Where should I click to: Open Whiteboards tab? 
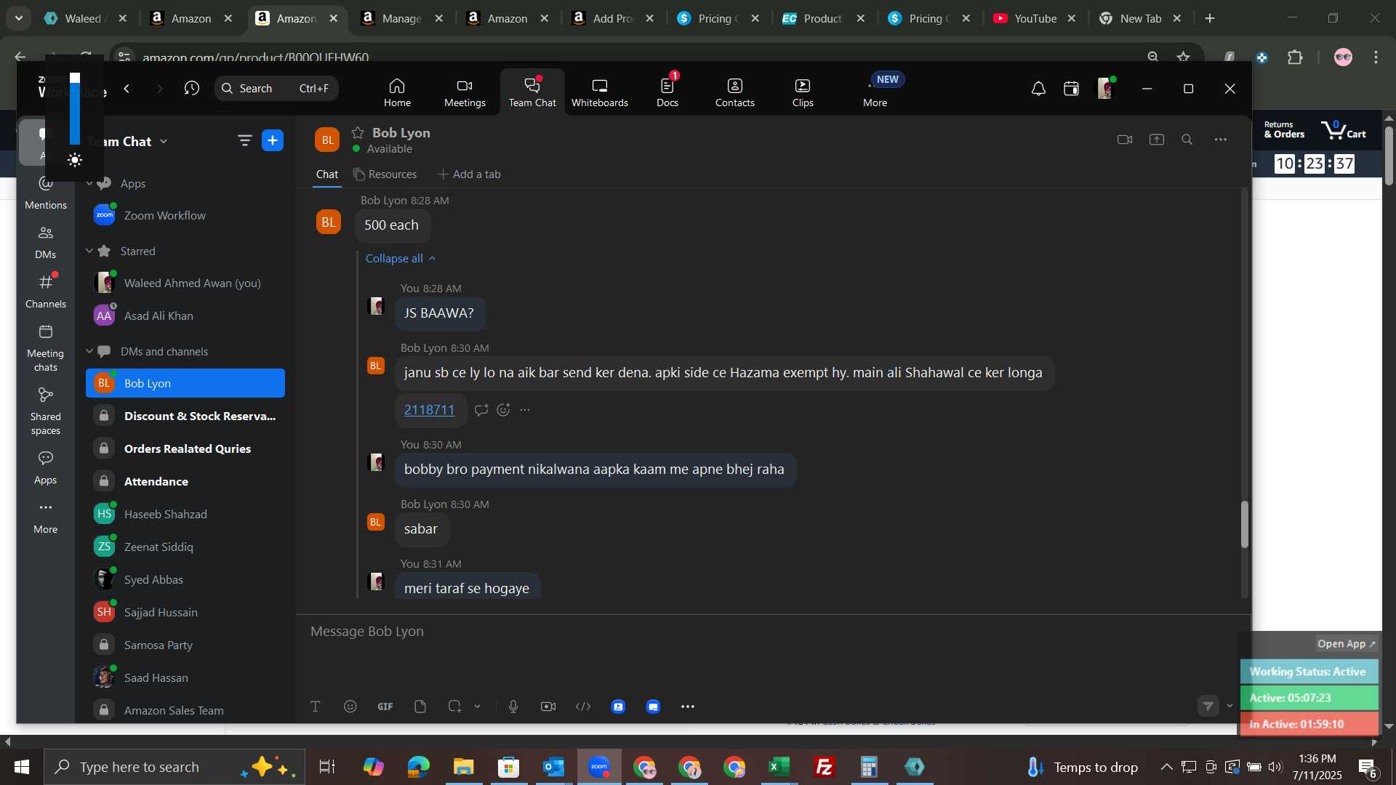599,92
